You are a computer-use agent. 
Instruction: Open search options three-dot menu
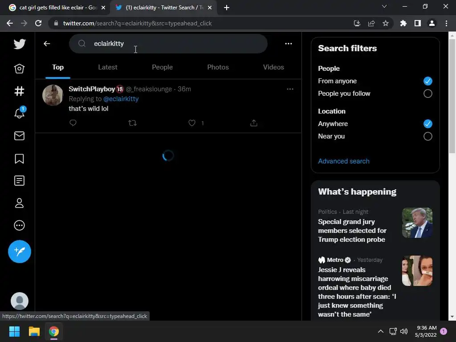coord(289,44)
